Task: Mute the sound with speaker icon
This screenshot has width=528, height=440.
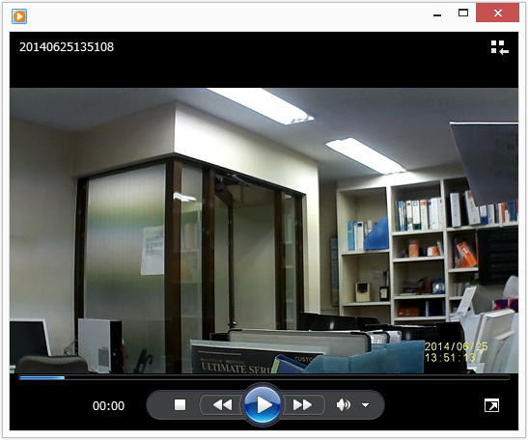Action: (x=343, y=404)
